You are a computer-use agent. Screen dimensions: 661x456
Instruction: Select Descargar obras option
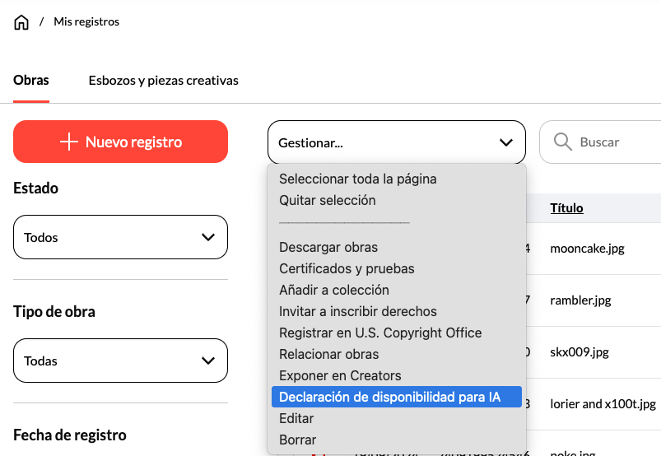[x=328, y=247]
